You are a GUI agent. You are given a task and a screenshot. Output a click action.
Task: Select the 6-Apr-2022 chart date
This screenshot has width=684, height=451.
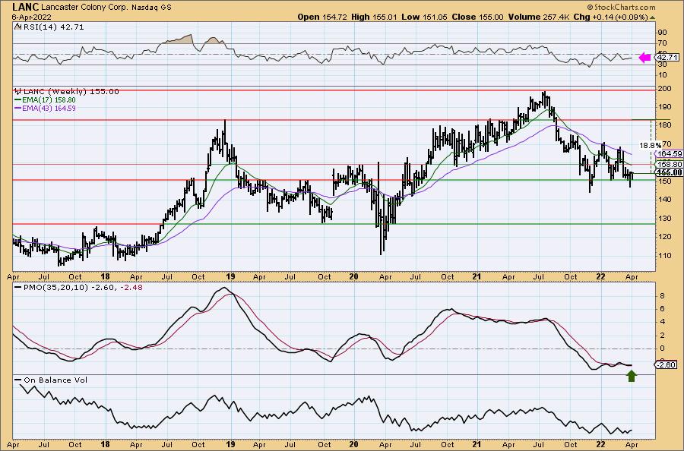(x=32, y=17)
